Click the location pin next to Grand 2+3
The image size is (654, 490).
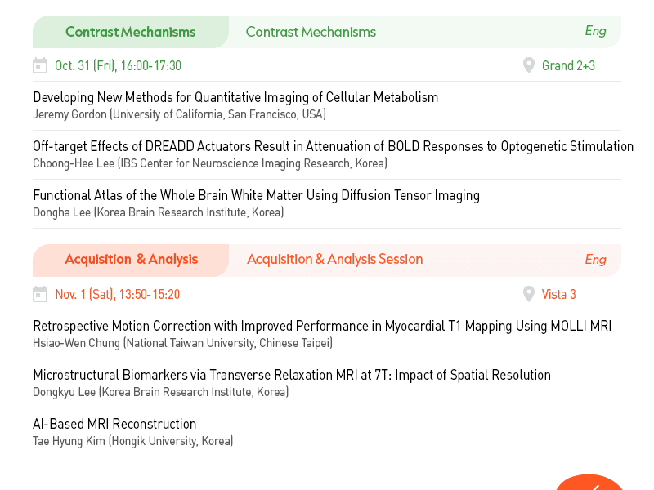tap(528, 65)
